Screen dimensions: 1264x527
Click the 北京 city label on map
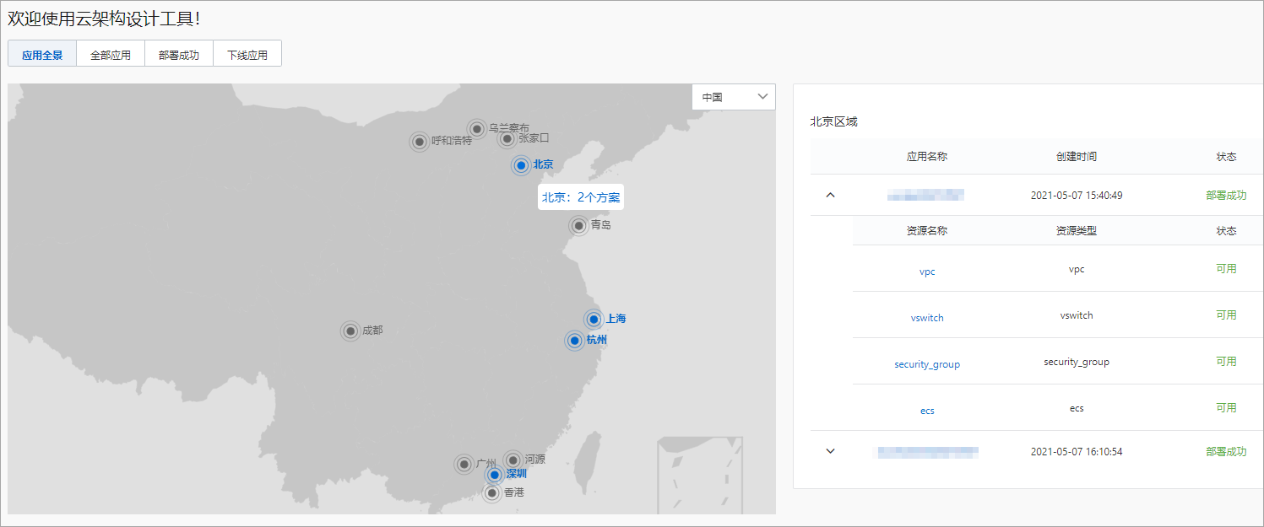pyautogui.click(x=544, y=164)
